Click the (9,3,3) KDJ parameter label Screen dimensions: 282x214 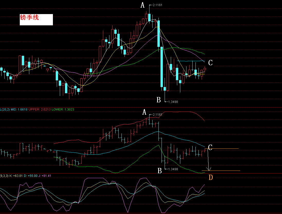pos(4,176)
